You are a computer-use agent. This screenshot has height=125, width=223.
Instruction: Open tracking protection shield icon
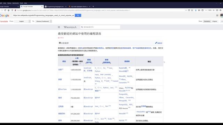13,10
